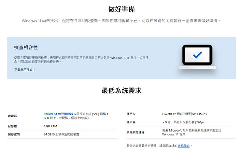Select the 顯示器 row label
Screen dimensions: 241x154
coord(131,122)
